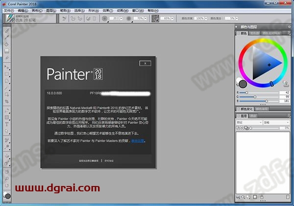This screenshot has width=294, height=206.
Task: Click the clone color stamp icon
Action: (x=286, y=83)
